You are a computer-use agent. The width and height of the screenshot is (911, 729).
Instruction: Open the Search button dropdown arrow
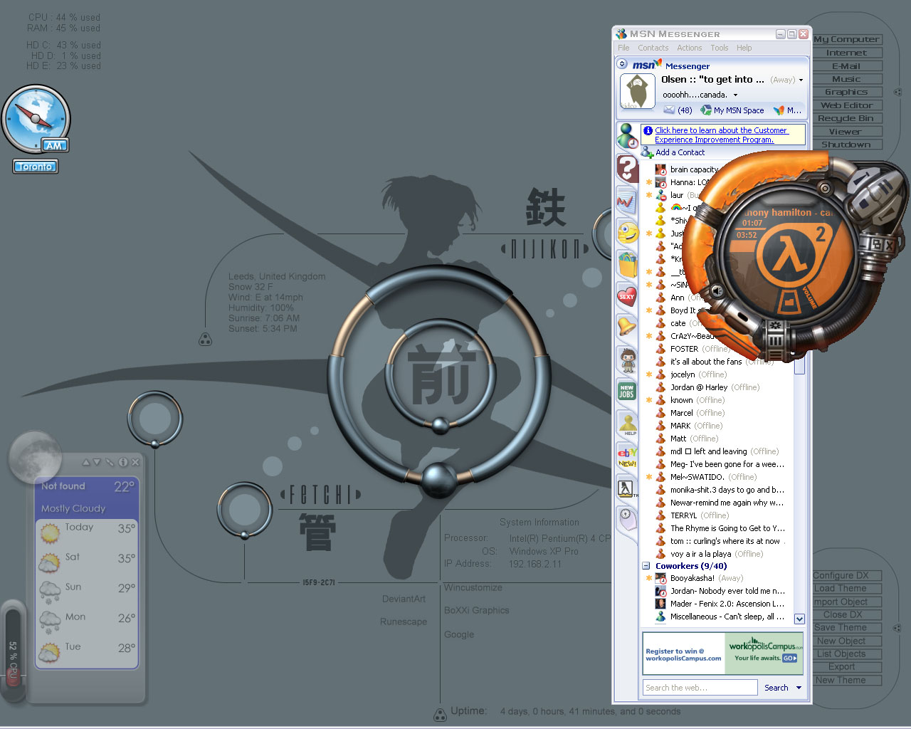coord(799,688)
